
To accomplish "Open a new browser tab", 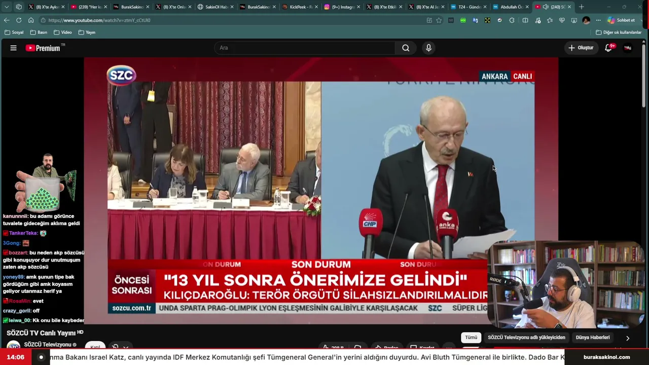I will pyautogui.click(x=581, y=7).
